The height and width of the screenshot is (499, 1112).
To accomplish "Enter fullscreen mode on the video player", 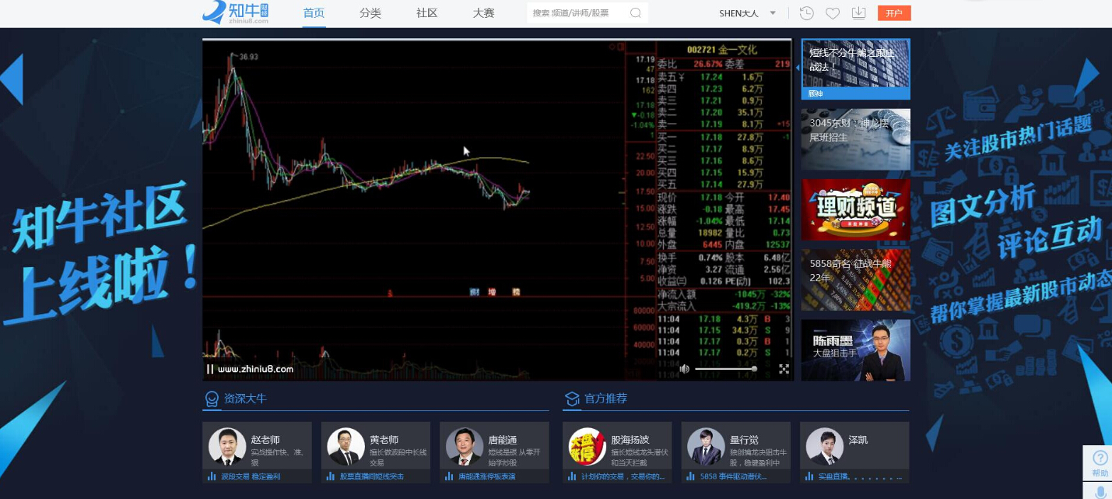I will (784, 369).
